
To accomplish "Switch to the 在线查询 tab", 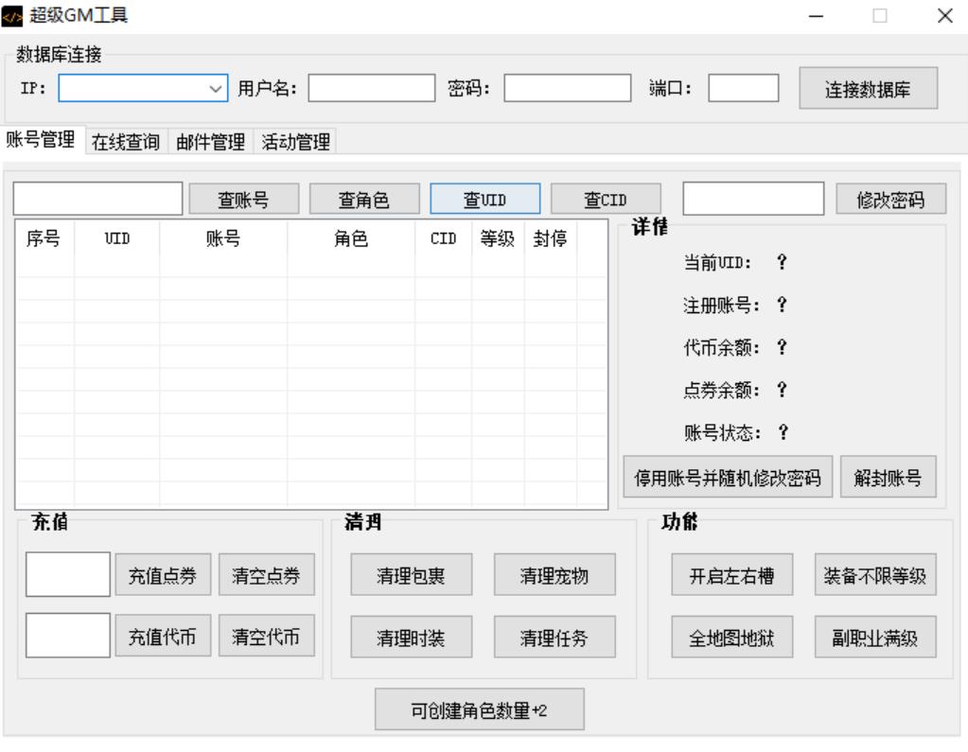I will pyautogui.click(x=126, y=142).
